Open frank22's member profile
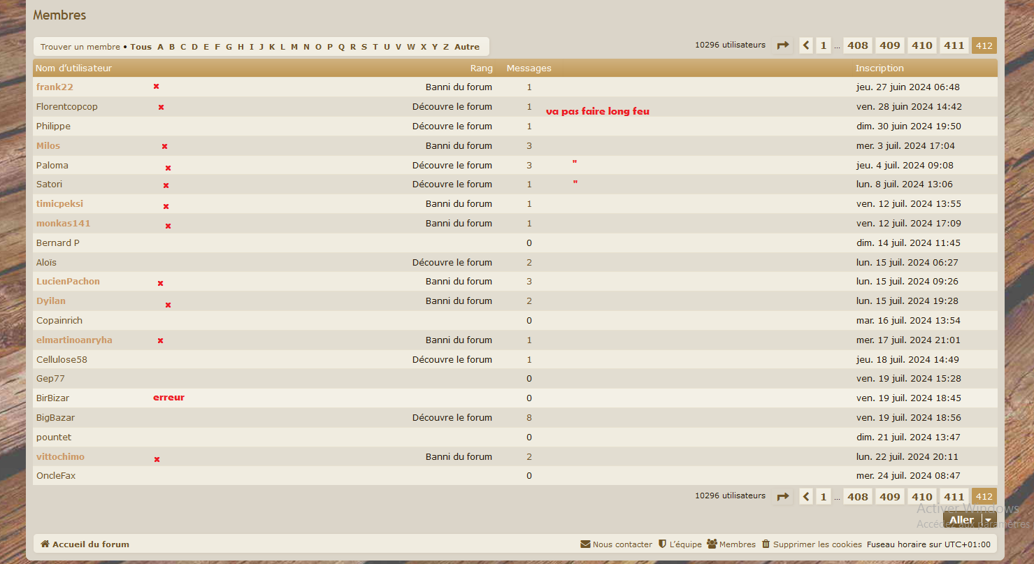1034x564 pixels. [55, 87]
